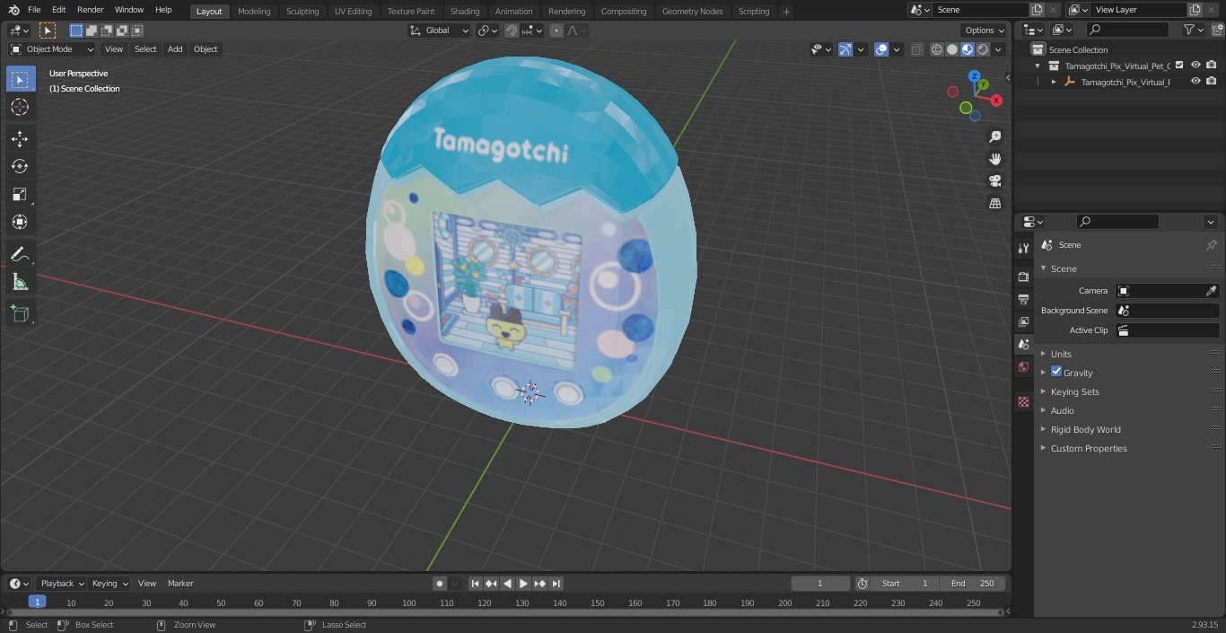Hide the Tamagotchi_Pix_Virtual_F object eye icon
Viewport: 1226px width, 633px height.
1195,81
